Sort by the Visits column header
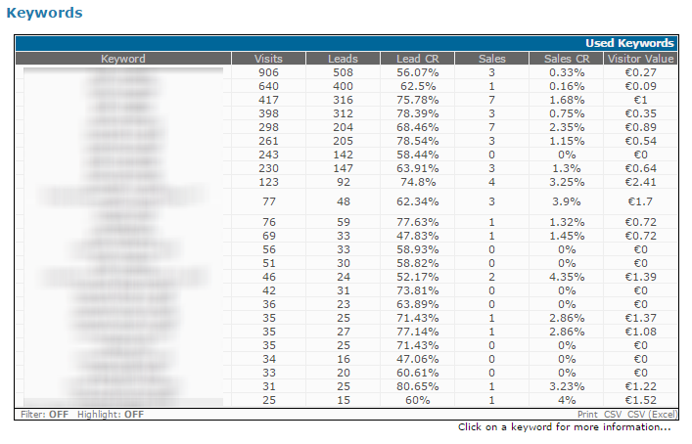Screen dimensions: 692x444 click(267, 59)
